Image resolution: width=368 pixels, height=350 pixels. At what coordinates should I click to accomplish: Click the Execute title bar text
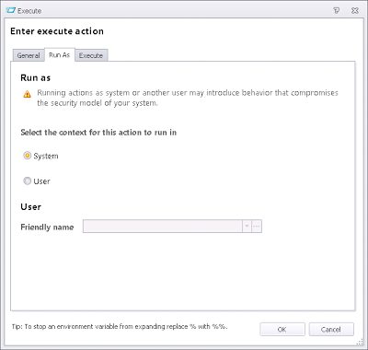[x=29, y=11]
